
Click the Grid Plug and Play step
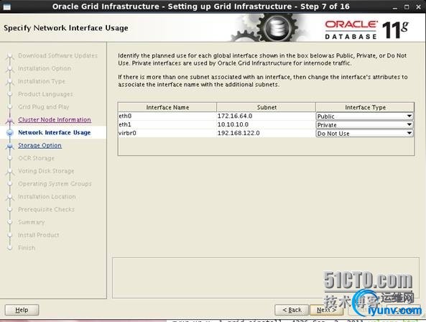click(44, 107)
